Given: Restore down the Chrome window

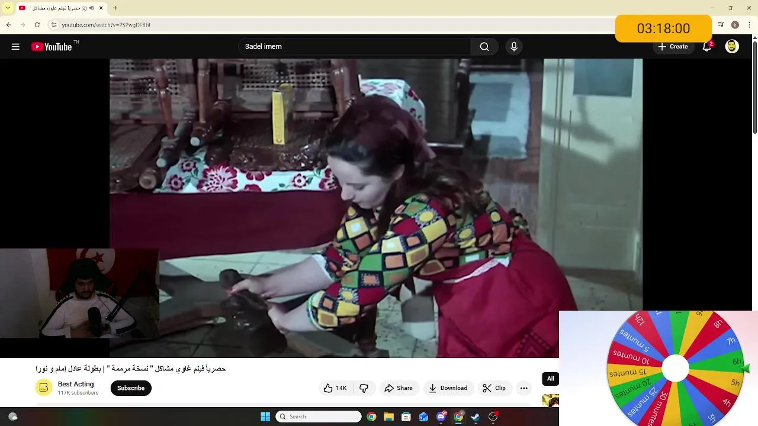Looking at the screenshot, I should click(x=730, y=8).
